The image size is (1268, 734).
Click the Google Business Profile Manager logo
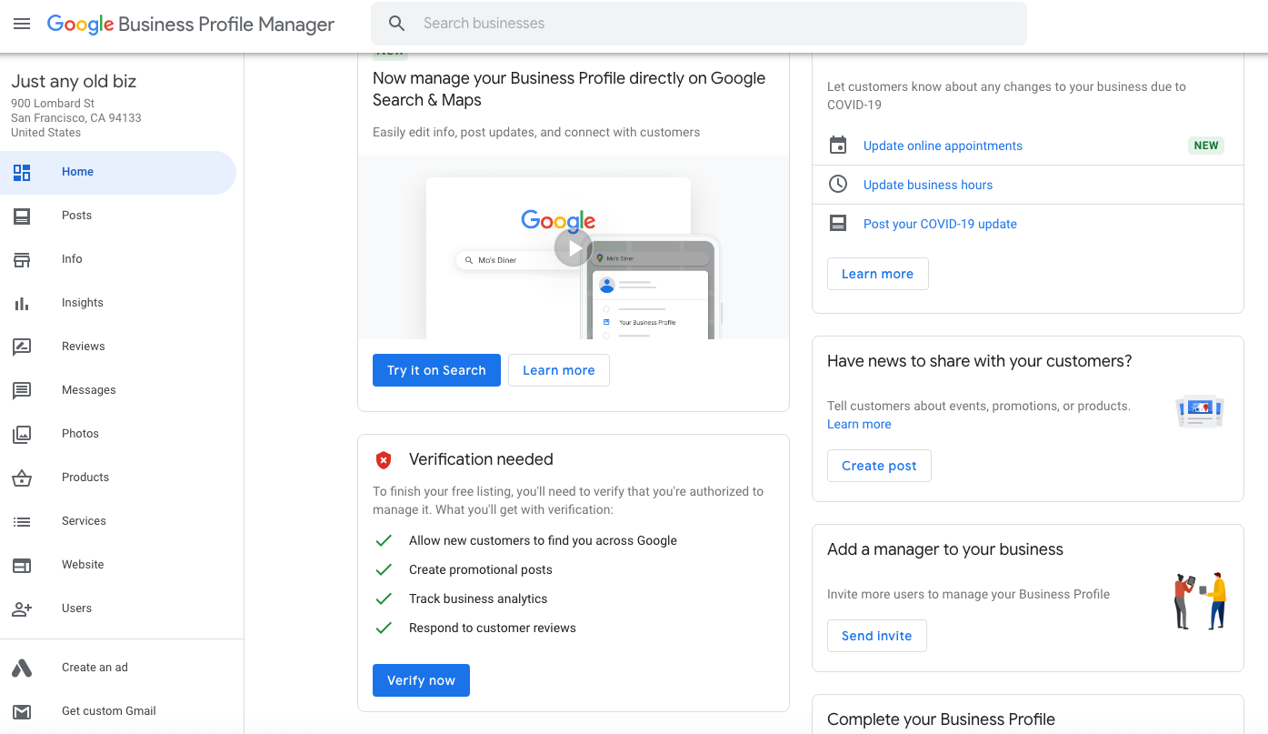click(x=191, y=25)
